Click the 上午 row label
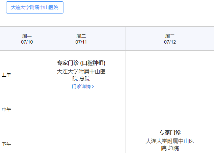 point(6,75)
